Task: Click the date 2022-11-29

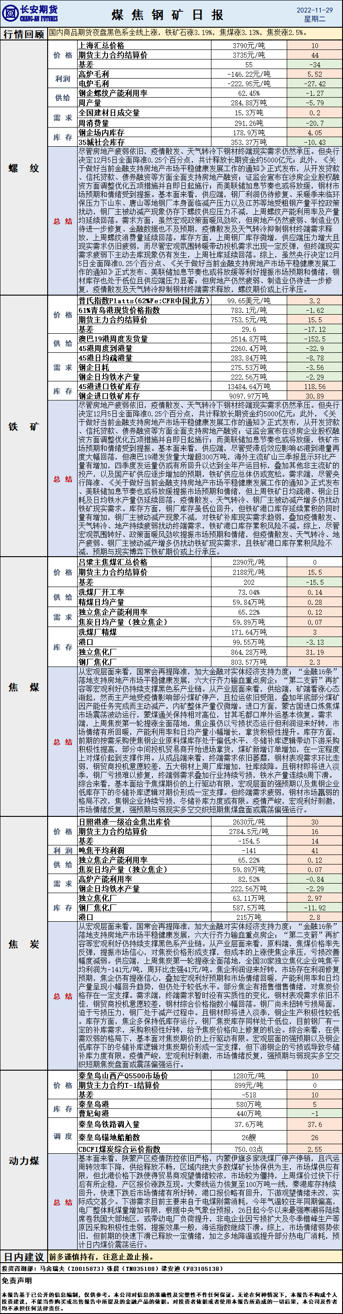Action: tap(314, 10)
